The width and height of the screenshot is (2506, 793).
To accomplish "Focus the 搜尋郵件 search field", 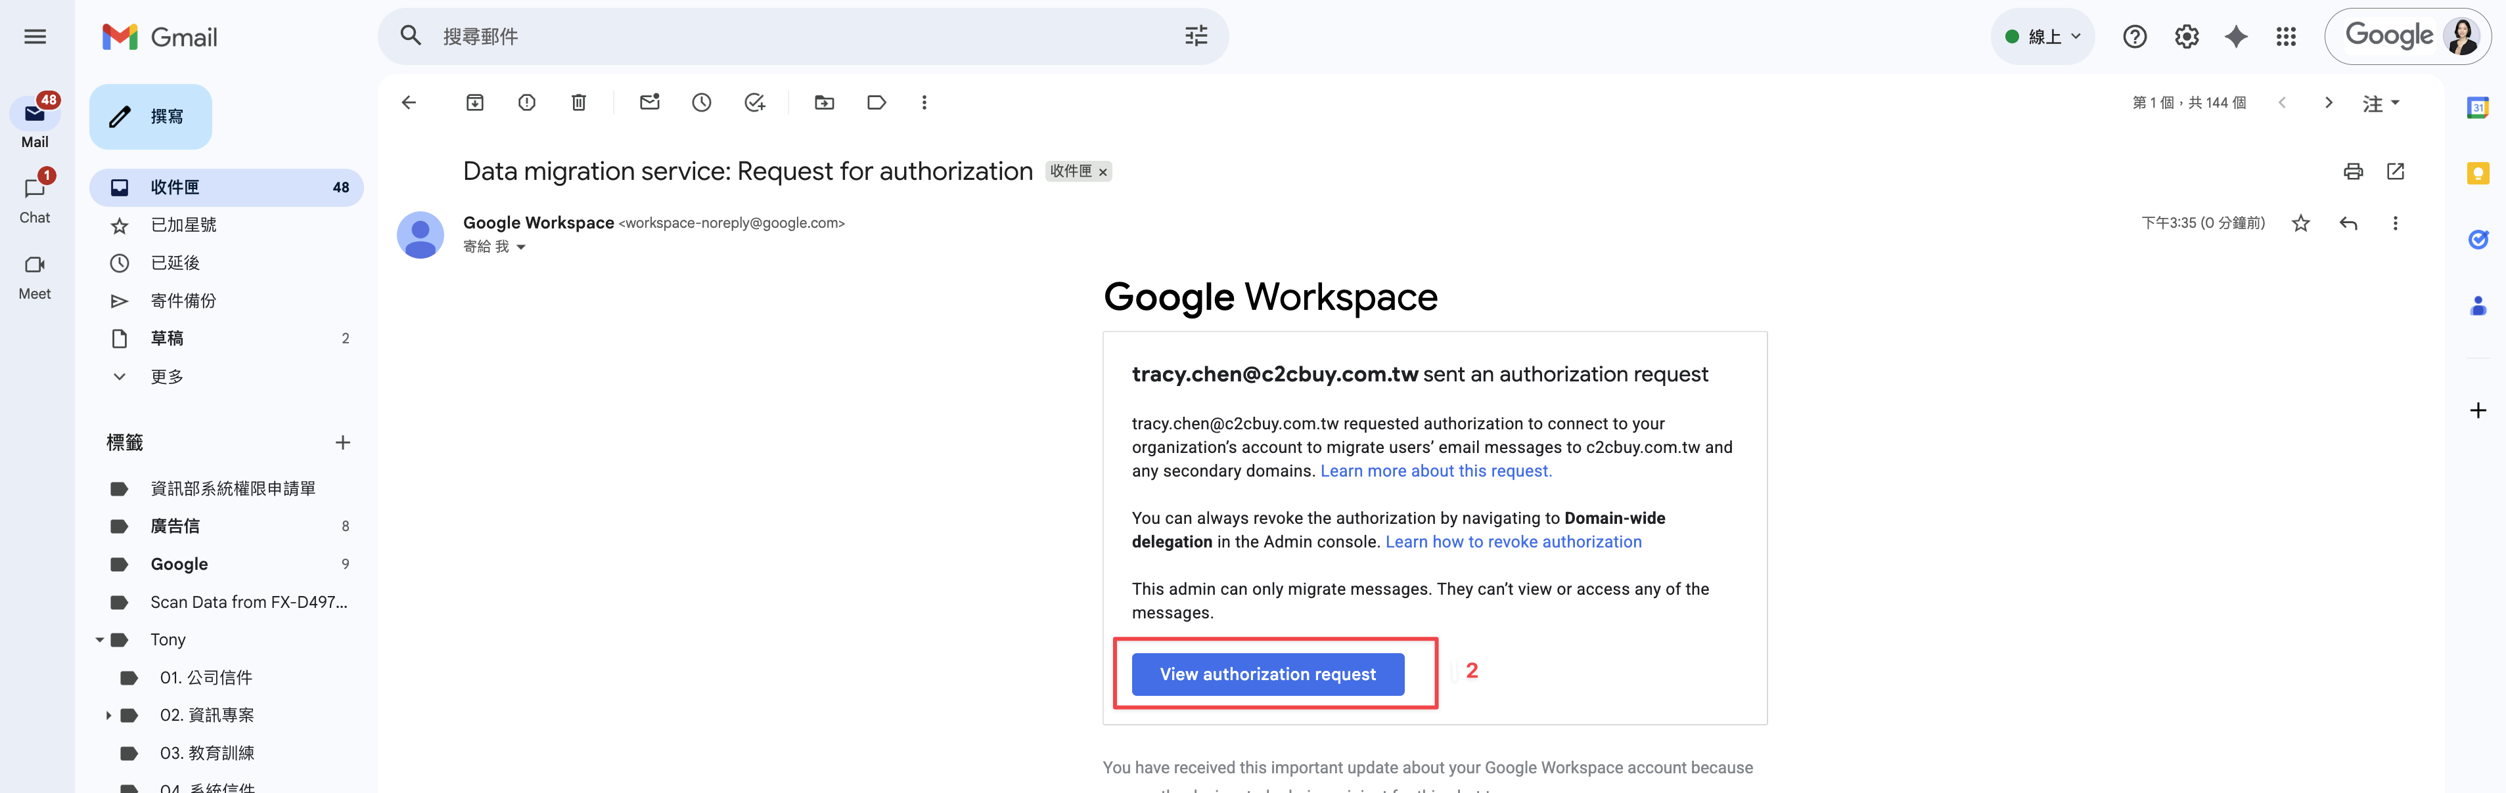I will pos(802,36).
